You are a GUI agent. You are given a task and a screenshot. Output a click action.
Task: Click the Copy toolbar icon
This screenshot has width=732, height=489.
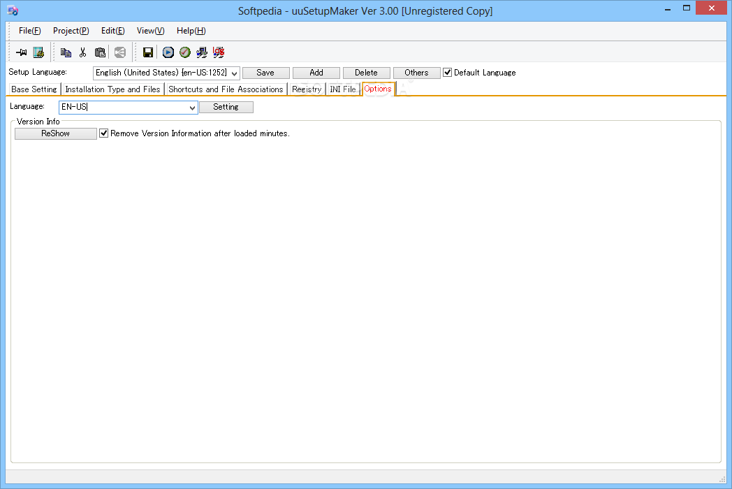coord(66,52)
